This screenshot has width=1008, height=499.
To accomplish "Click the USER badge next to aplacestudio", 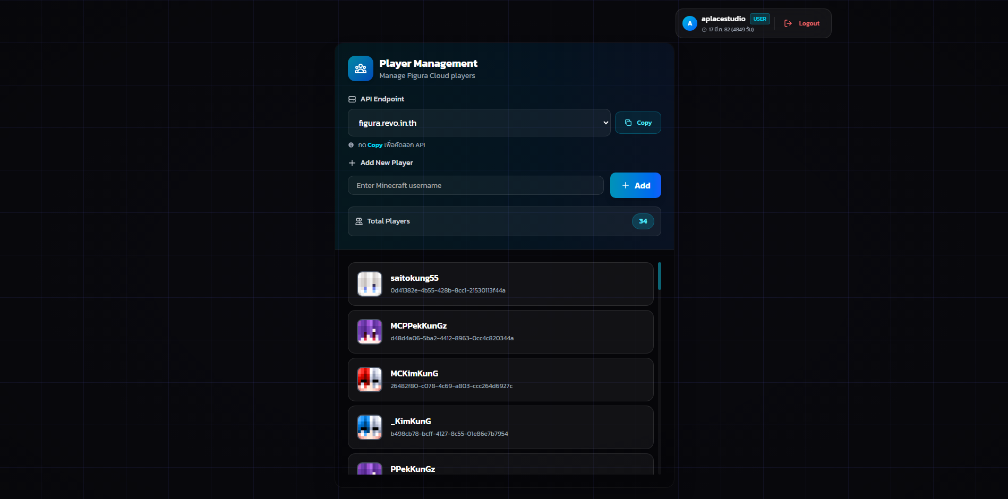I will (x=759, y=19).
